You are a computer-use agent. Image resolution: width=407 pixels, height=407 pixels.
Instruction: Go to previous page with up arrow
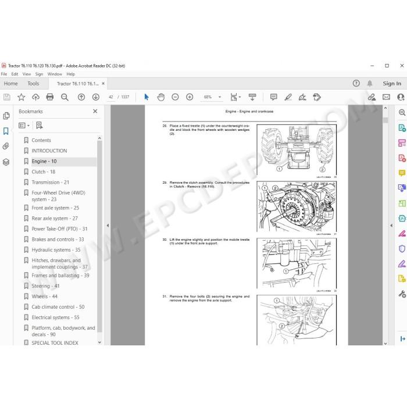tap(81, 97)
